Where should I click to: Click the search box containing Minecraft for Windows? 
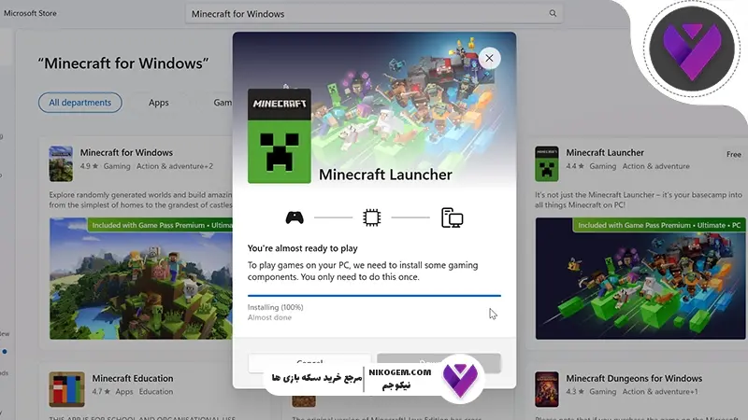[x=373, y=14]
